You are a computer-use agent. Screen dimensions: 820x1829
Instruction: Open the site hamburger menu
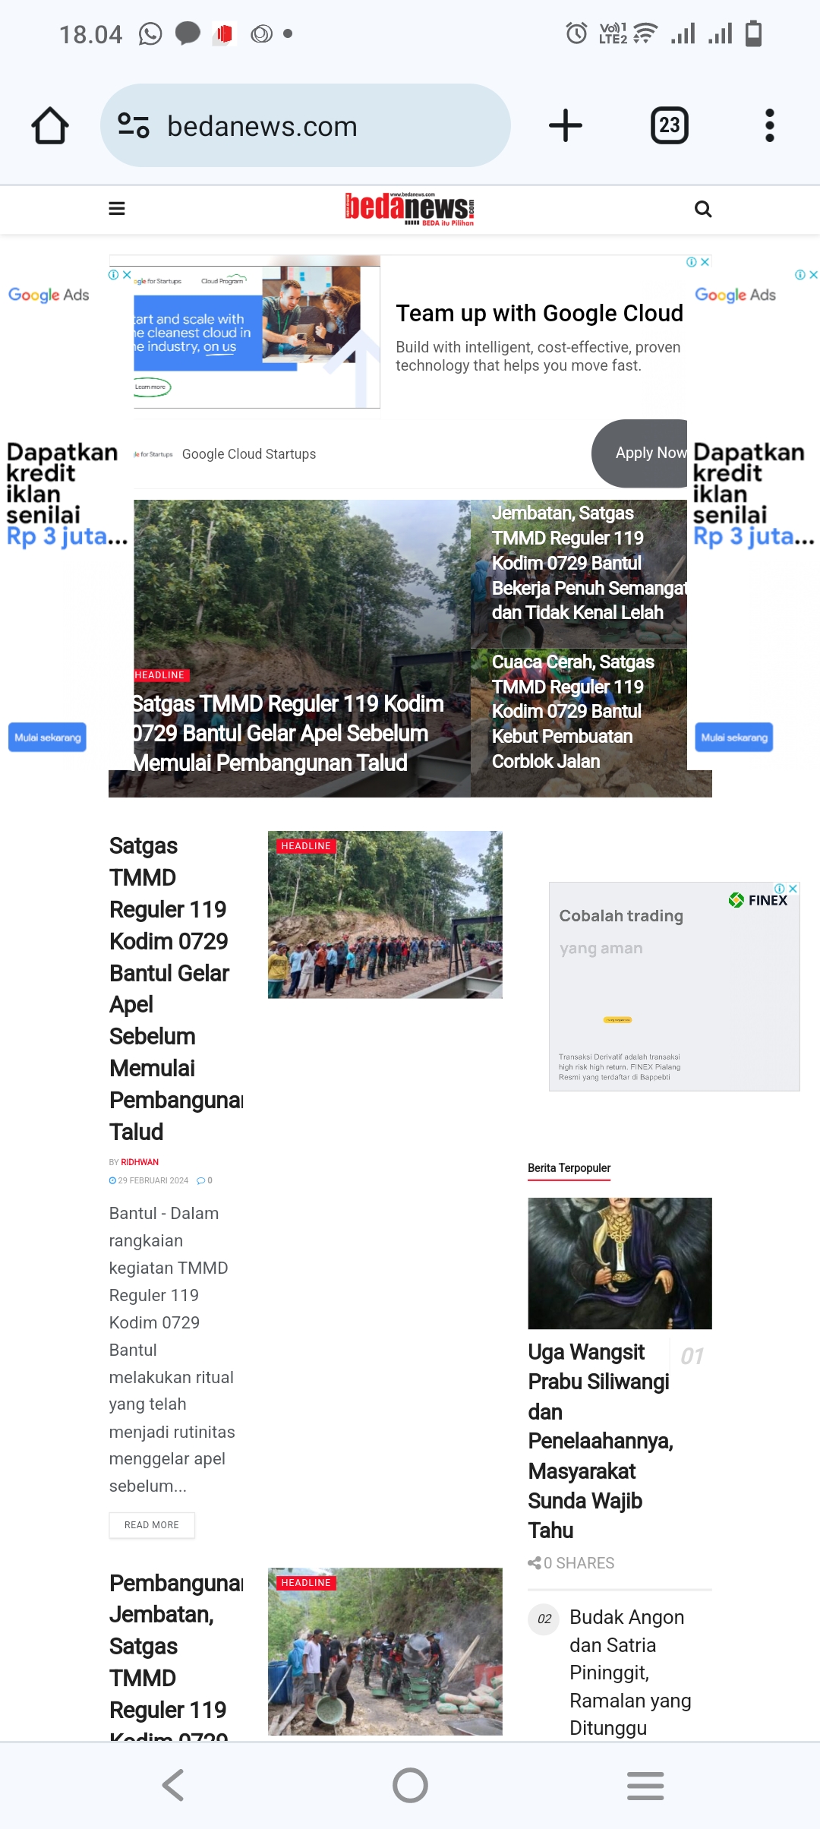[x=117, y=209]
